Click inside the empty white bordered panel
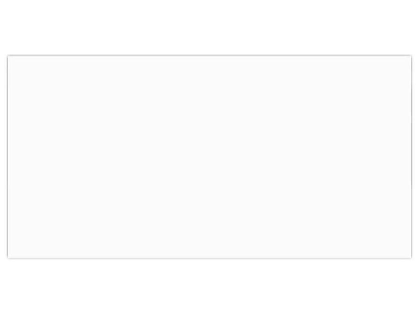The image size is (419, 314). click(x=209, y=157)
